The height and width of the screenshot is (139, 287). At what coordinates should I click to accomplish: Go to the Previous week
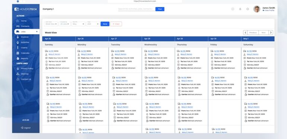(x=253, y=33)
